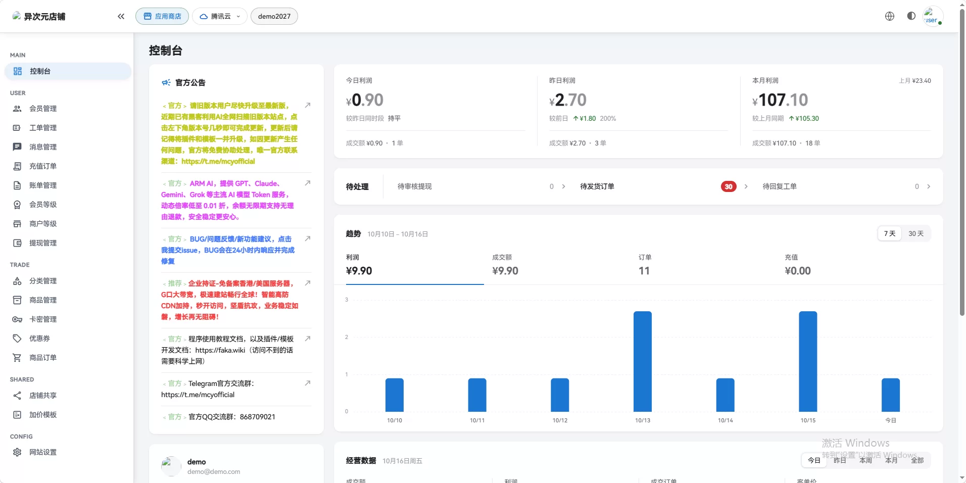Open the language globe icon
Screen dimensions: 966x483
click(890, 16)
